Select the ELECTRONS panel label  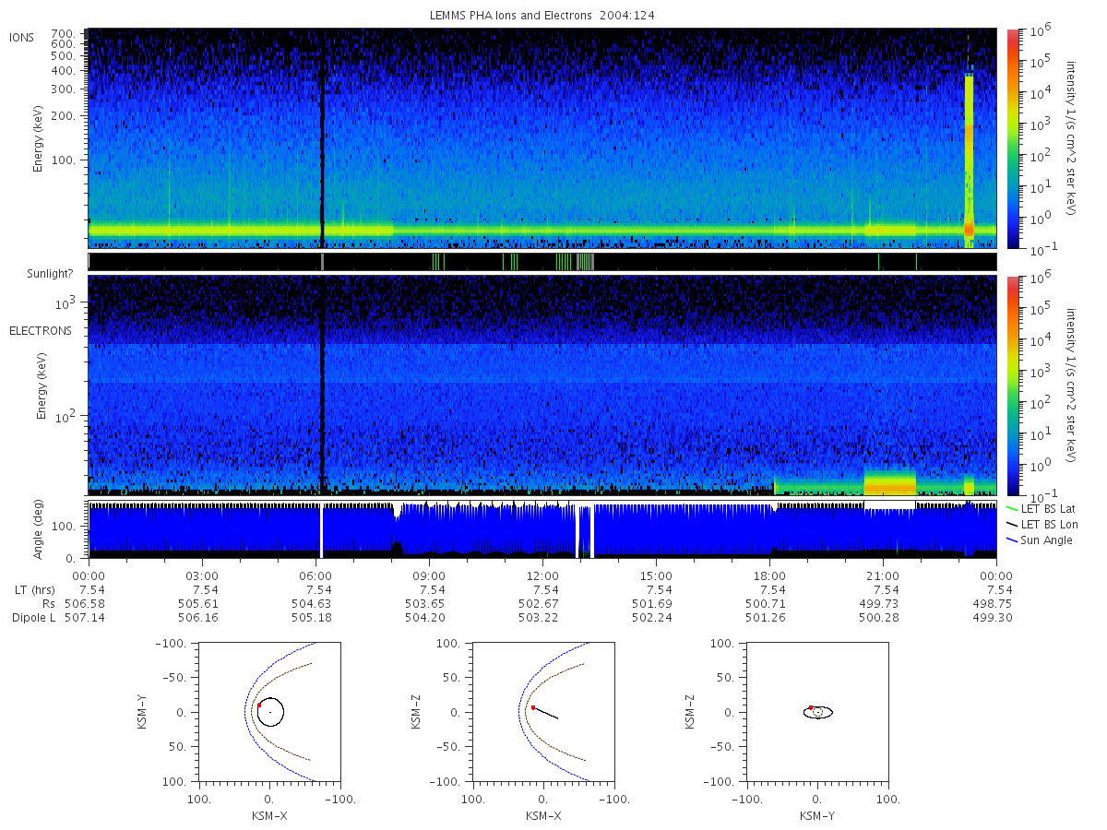pyautogui.click(x=40, y=330)
